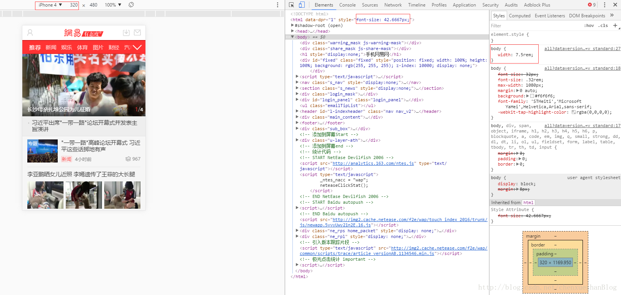Image resolution: width=621 pixels, height=295 pixels.
Task: Open DevTools customize menu dots
Action: tap(604, 5)
